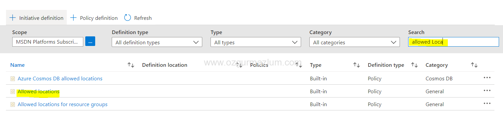
Task: Open more options for resource groups row
Action: (x=487, y=104)
